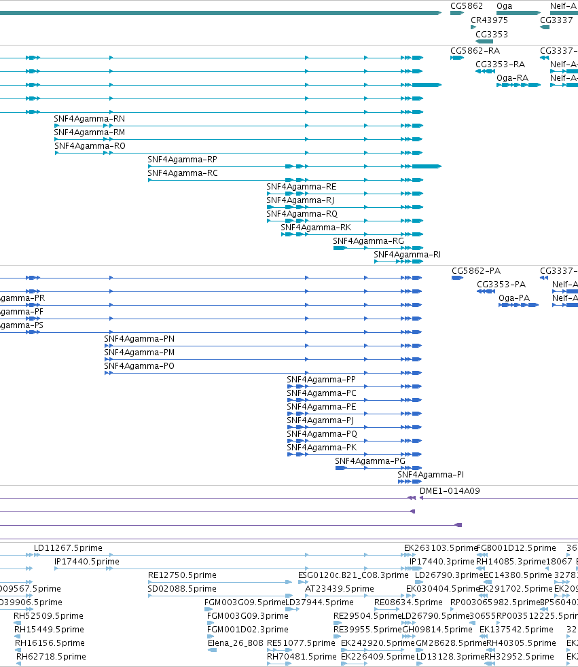This screenshot has height=667, width=578.
Task: Select transcript SNF4Agamma-RM
Action: 90,132
